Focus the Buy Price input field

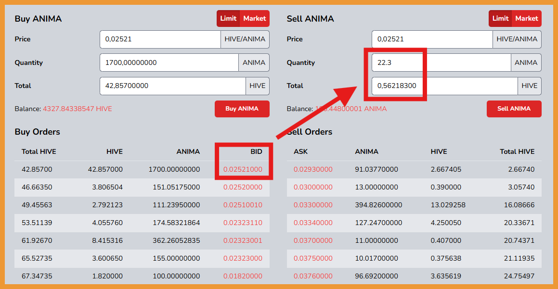(x=160, y=39)
